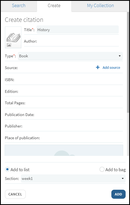Viewport: 130px width, 205px height.
Task: Click the Publisher input field
Action: [73, 126]
